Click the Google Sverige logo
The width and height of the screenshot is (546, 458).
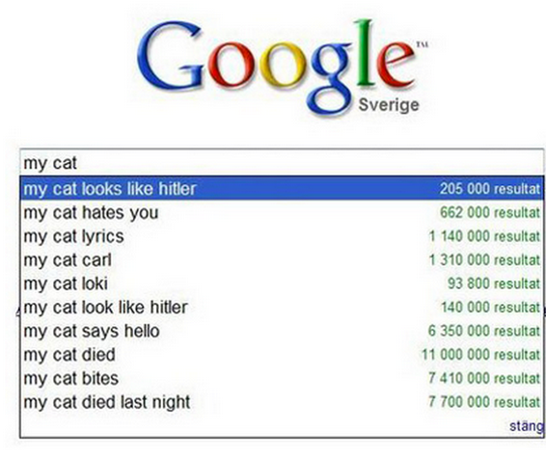pyautogui.click(x=283, y=67)
